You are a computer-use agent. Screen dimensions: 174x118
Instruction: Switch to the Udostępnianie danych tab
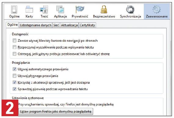click(x=35, y=25)
